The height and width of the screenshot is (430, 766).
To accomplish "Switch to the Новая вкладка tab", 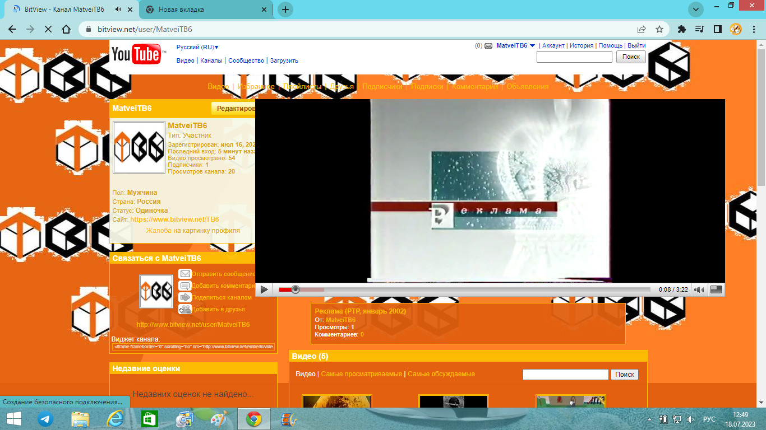I will point(205,10).
